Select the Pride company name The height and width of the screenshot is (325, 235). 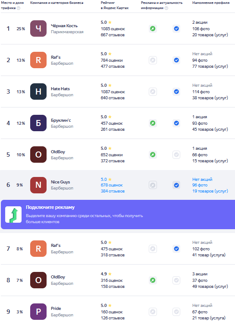(x=56, y=309)
